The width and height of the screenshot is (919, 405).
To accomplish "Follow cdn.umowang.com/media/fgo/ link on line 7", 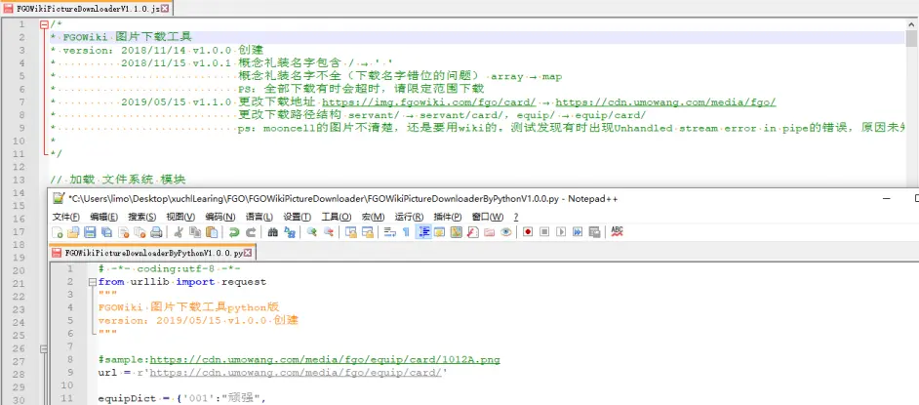I will point(665,102).
